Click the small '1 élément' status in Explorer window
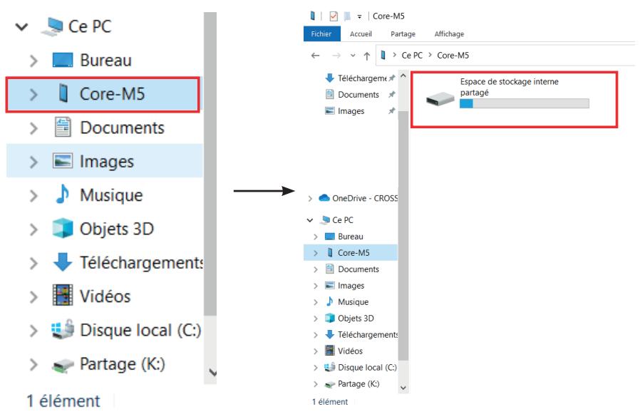 coord(330,402)
